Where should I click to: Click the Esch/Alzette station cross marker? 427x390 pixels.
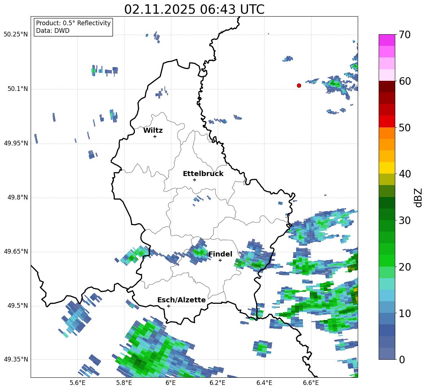[168, 306]
